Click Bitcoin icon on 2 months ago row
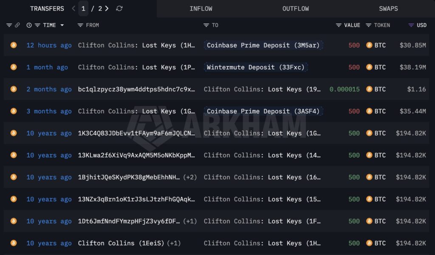 click(13, 89)
